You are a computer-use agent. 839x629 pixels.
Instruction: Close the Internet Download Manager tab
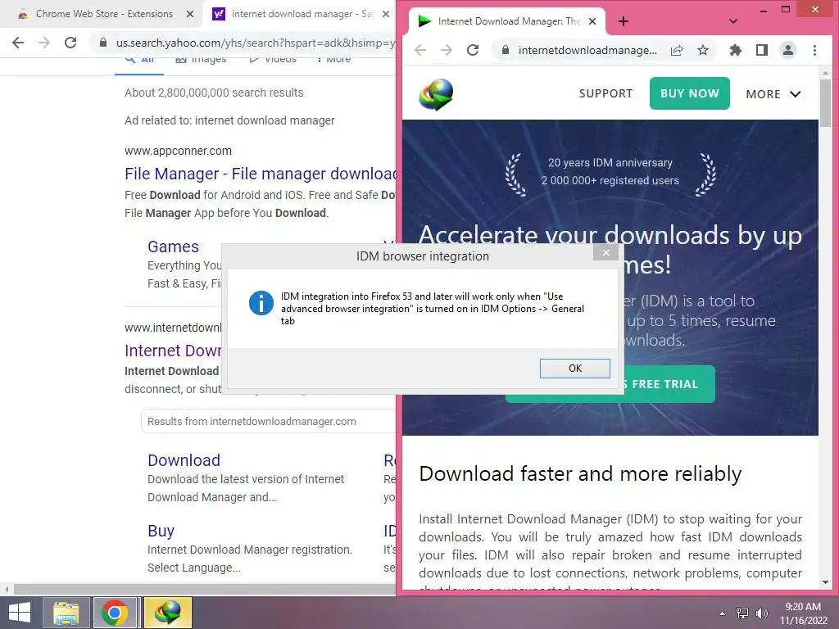(592, 21)
